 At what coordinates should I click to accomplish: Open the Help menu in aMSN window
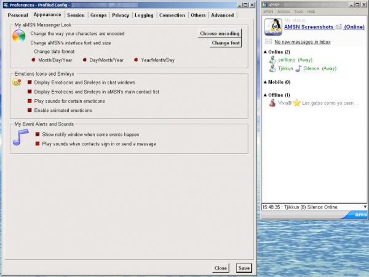[311, 12]
